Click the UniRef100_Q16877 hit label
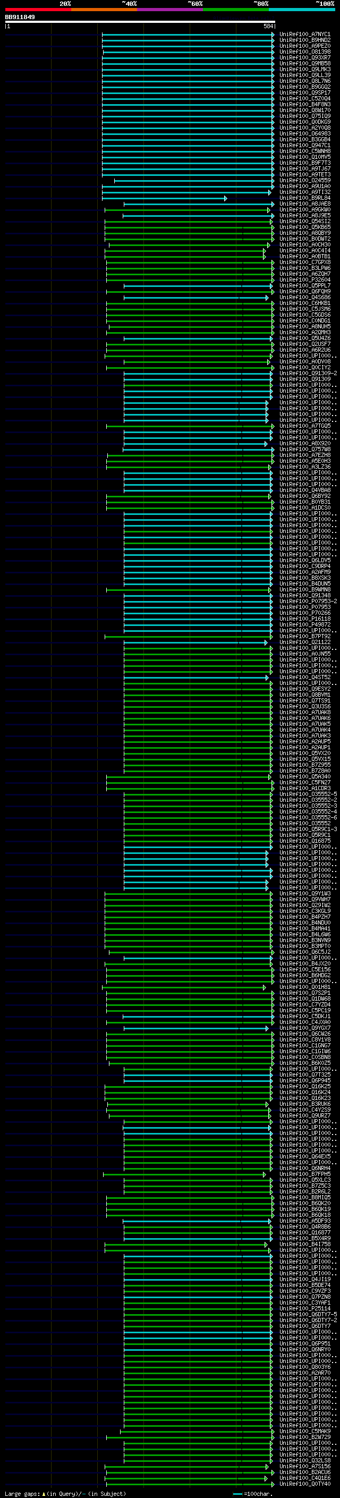This screenshot has width=340, height=1498. (304, 1232)
